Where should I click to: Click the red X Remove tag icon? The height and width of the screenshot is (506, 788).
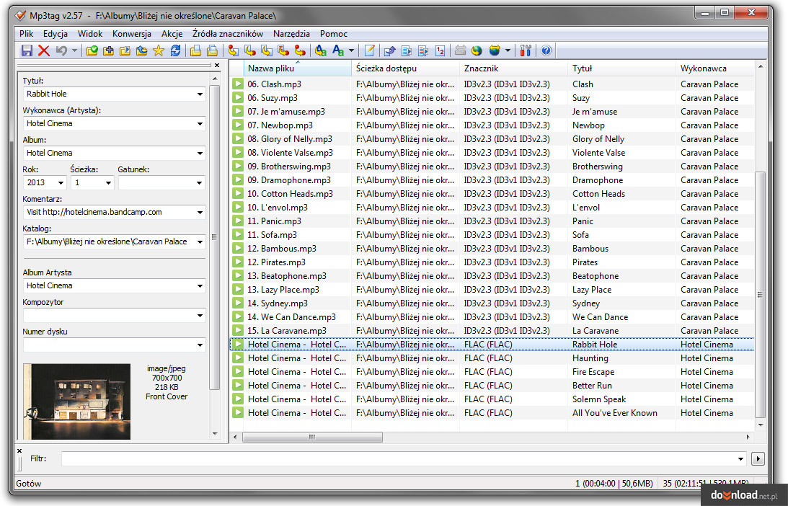point(44,50)
